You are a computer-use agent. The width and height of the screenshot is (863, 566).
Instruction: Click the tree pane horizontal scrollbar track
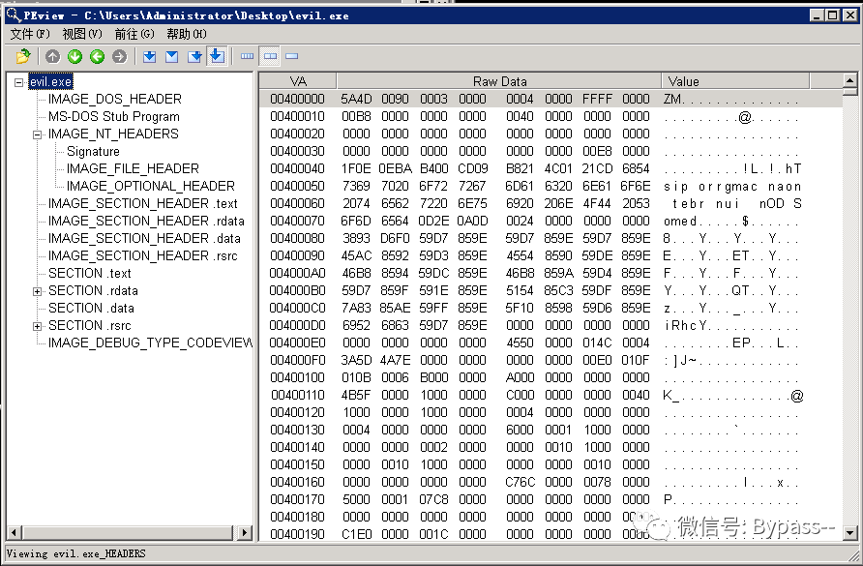pyautogui.click(x=130, y=532)
